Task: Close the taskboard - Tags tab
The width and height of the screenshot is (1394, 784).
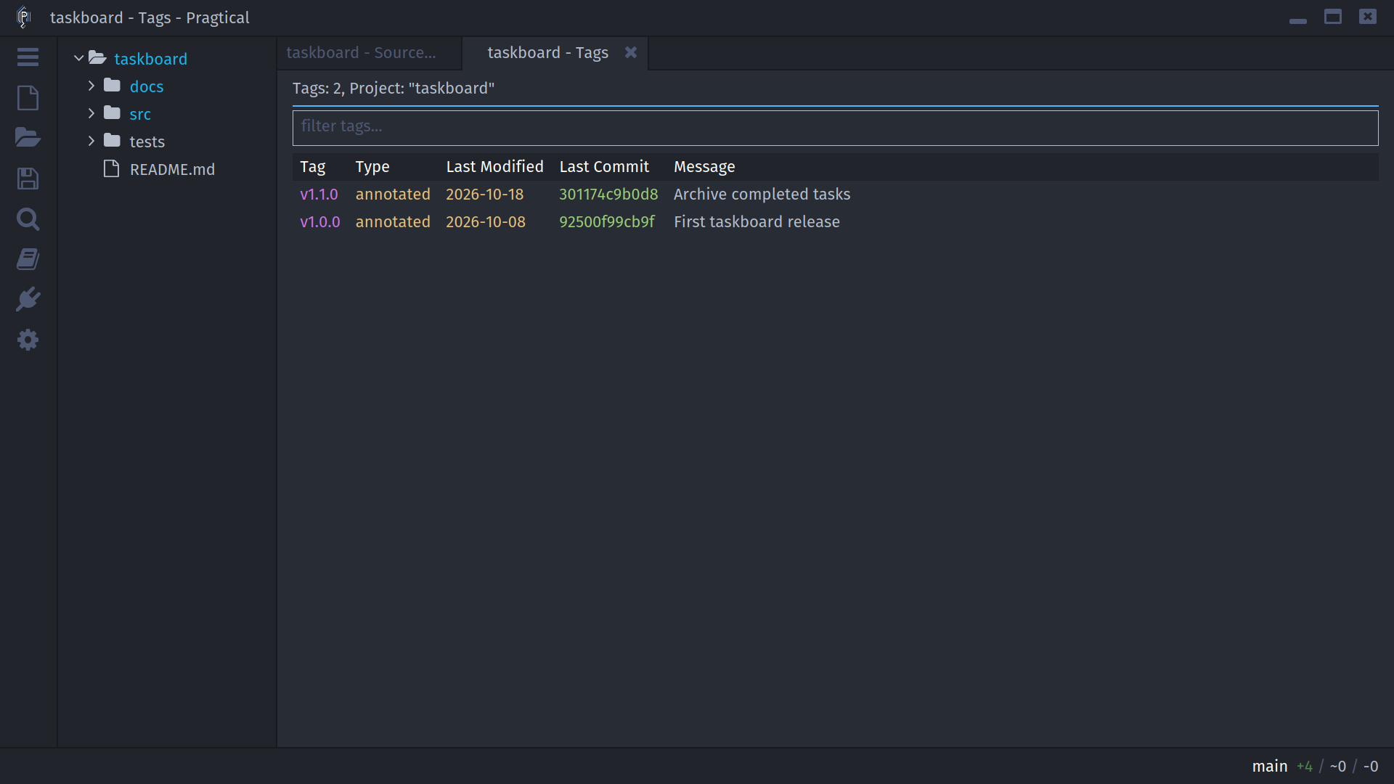Action: coord(631,52)
